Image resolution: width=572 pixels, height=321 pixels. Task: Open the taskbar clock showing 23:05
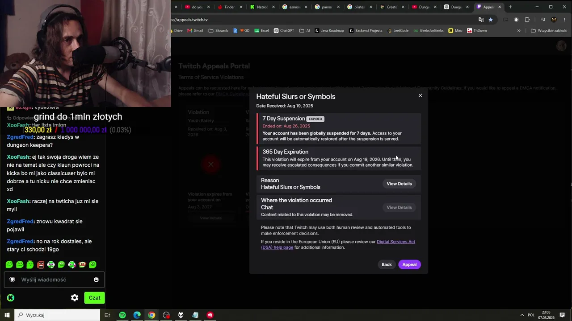point(546,315)
